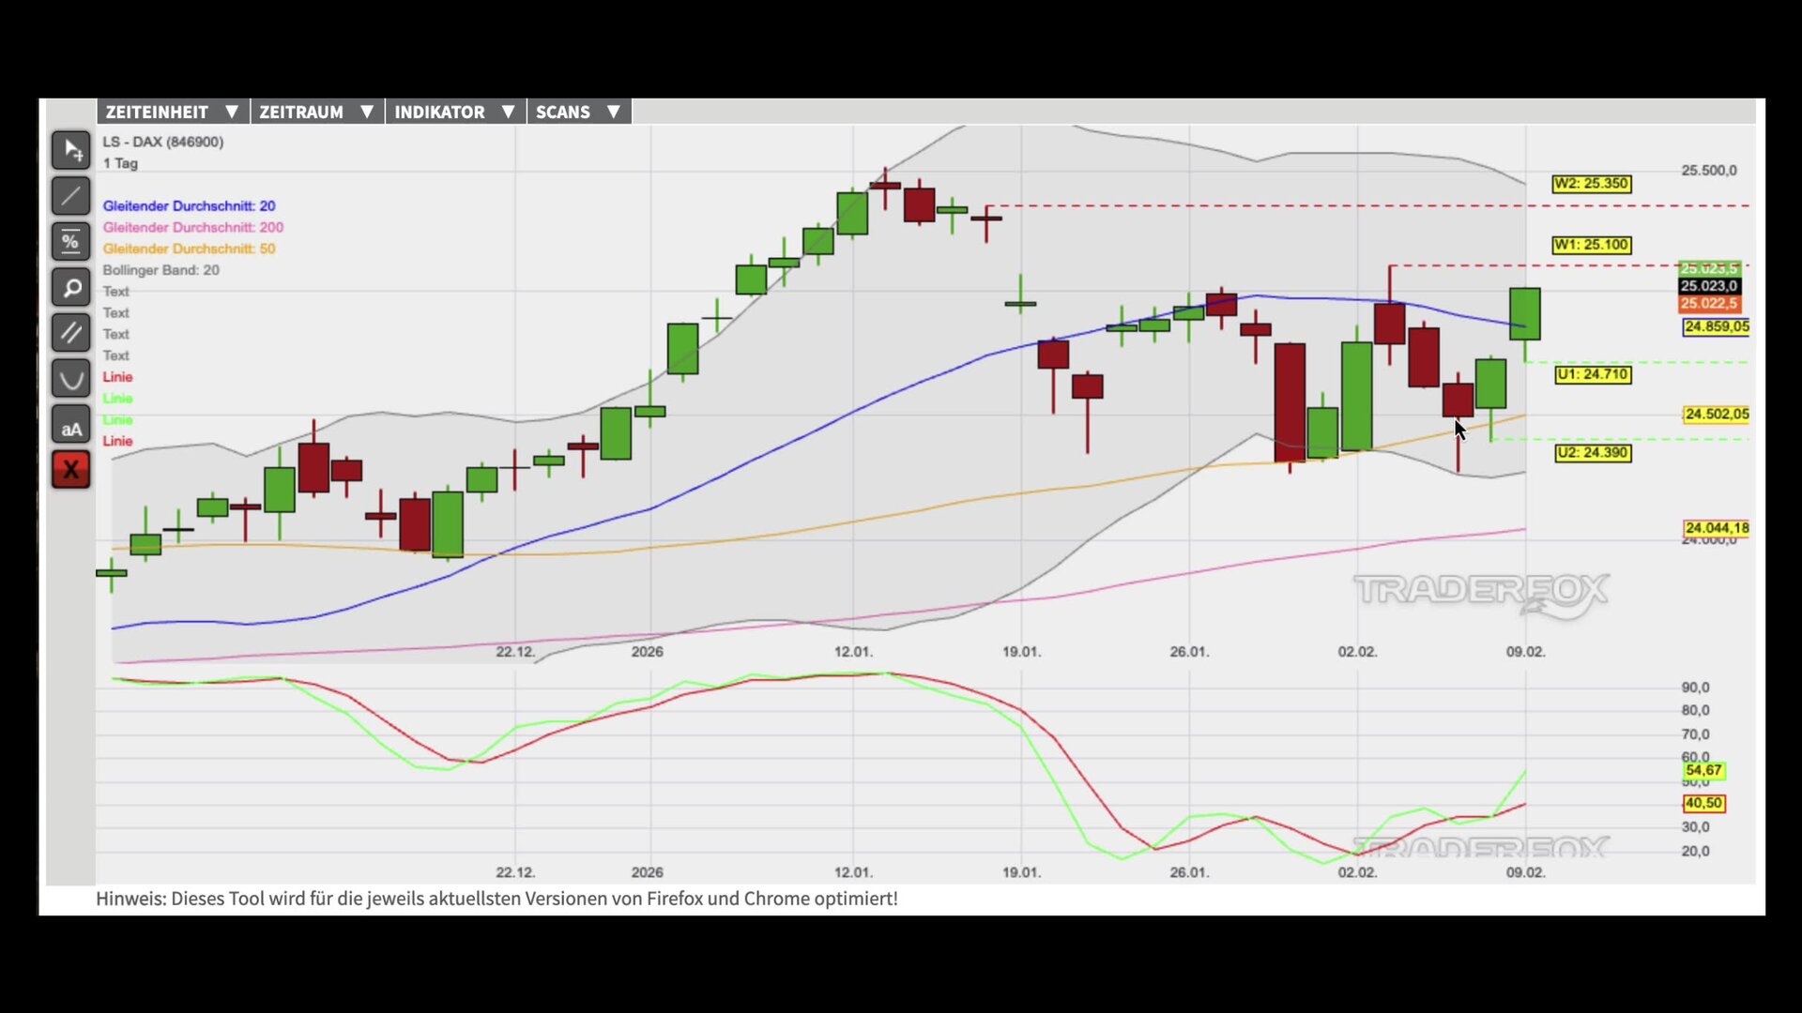The width and height of the screenshot is (1802, 1013).
Task: Select the parallel channel lines tool
Action: pyautogui.click(x=71, y=333)
